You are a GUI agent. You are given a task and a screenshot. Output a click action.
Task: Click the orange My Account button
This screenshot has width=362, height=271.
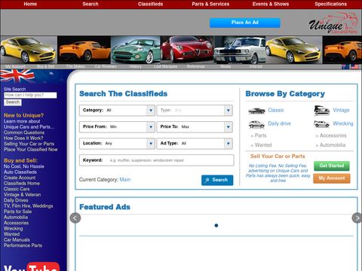pos(332,178)
